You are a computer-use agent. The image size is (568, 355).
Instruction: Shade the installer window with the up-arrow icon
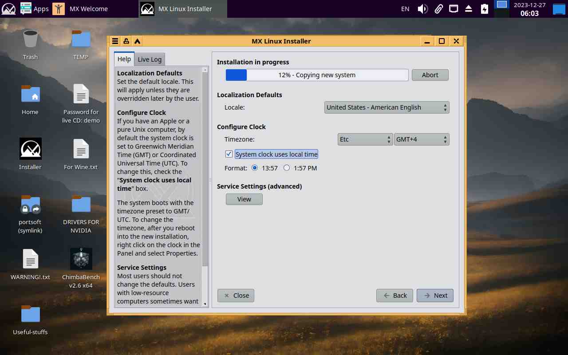tap(138, 41)
